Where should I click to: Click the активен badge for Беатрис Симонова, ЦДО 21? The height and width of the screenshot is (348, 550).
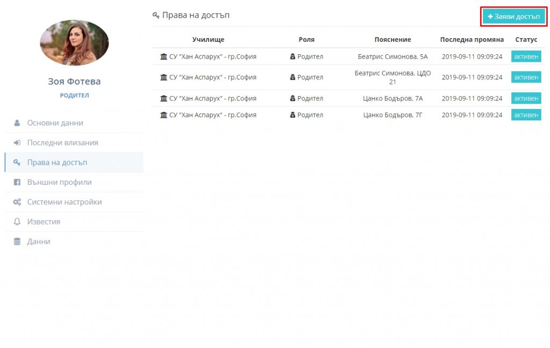coord(526,77)
